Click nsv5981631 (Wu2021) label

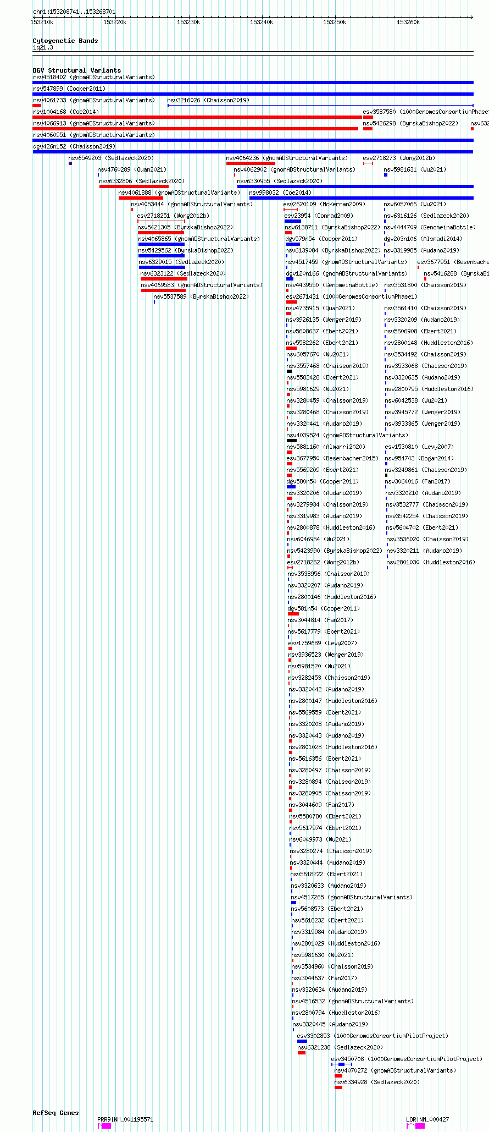click(415, 169)
